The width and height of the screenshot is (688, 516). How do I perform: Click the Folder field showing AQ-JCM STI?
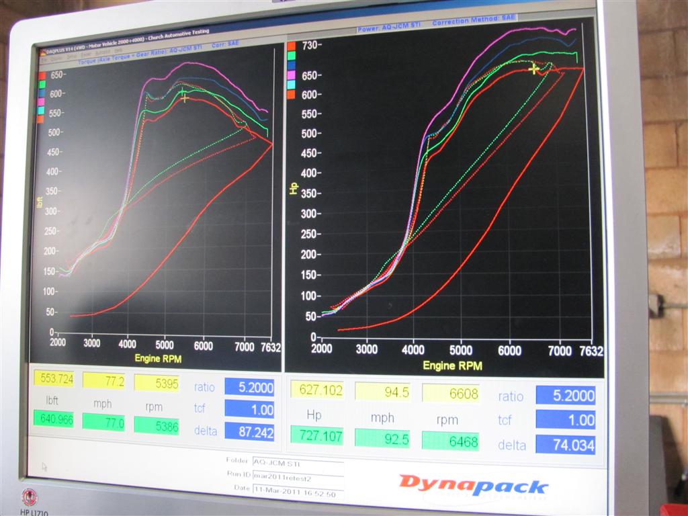[296, 462]
